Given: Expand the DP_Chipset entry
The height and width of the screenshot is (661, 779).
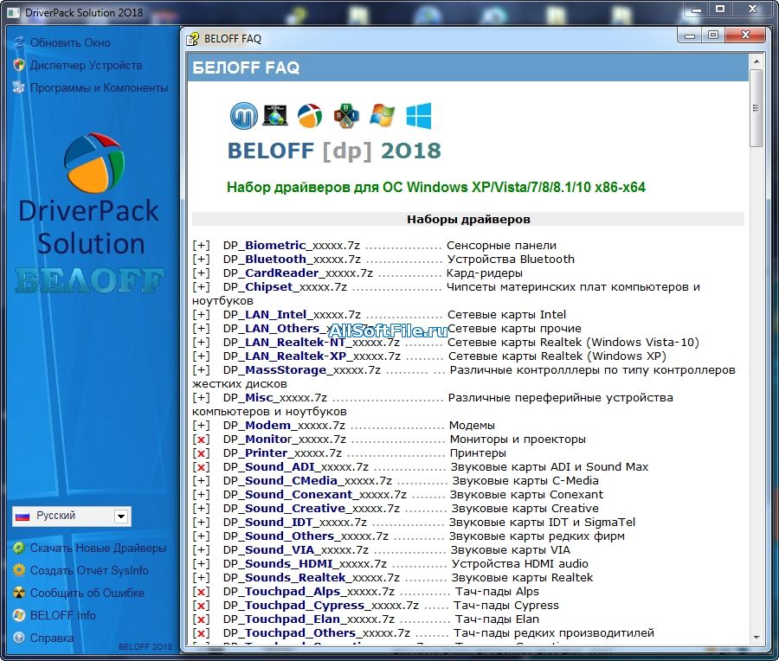Looking at the screenshot, I should click(201, 287).
